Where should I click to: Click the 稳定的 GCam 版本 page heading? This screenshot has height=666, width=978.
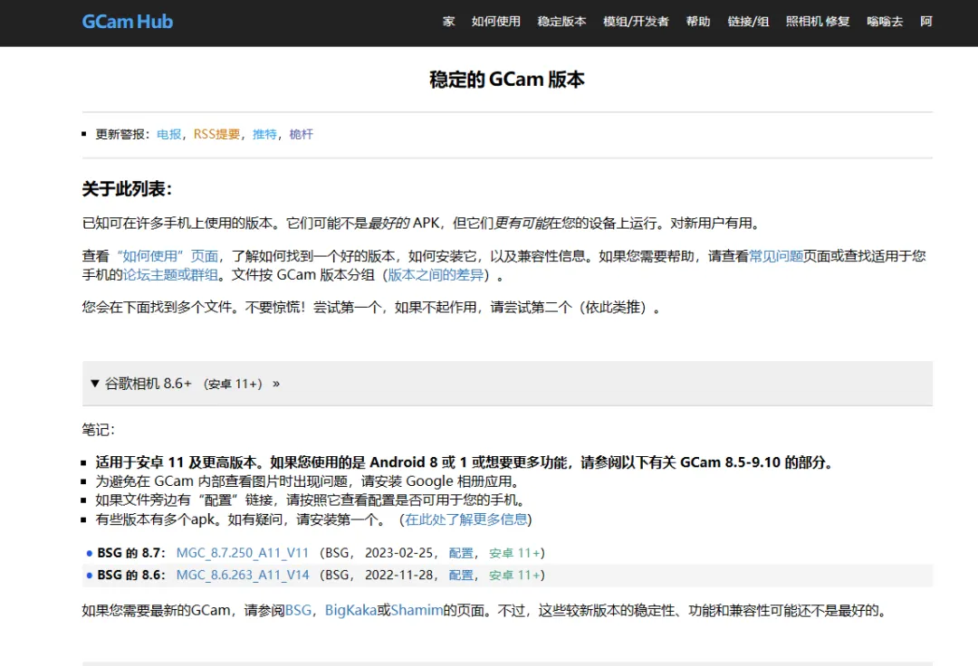(507, 80)
